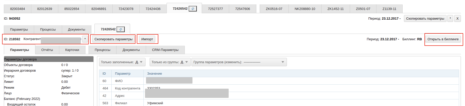Click the Импорт button
The height and width of the screenshot is (106, 465).
(147, 39)
